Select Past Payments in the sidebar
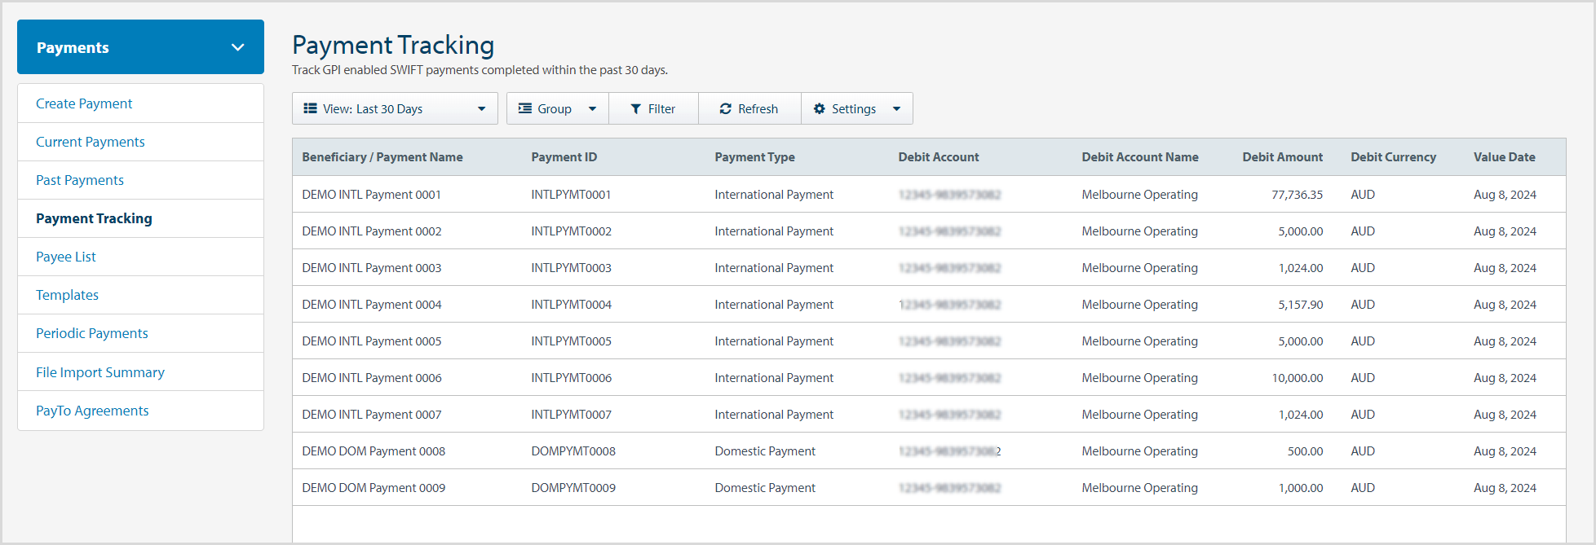1596x545 pixels. [x=80, y=180]
